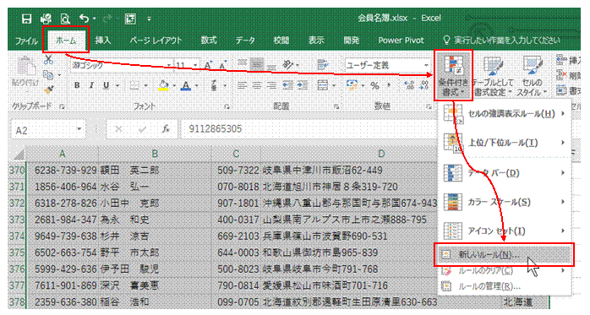Image resolution: width=590 pixels, height=315 pixels.
Task: Select column B header
Action: click(x=155, y=154)
